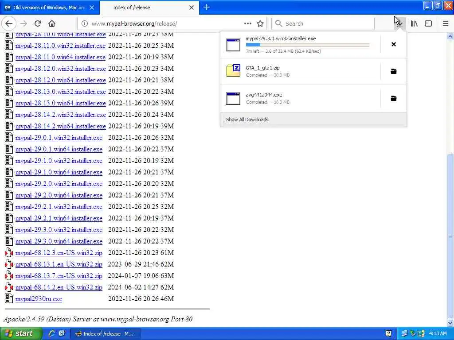Click mypal-29.3.0.win64.installer.exe link
Viewport: 454px width, 340px height.
tap(59, 241)
